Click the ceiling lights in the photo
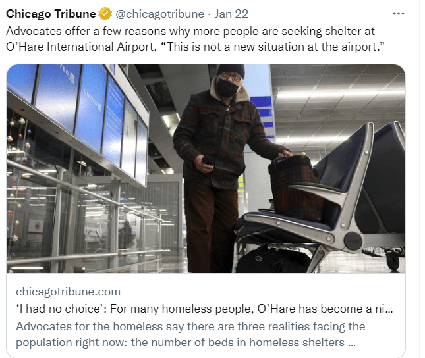Image resolution: width=425 pixels, height=358 pixels. pyautogui.click(x=343, y=94)
